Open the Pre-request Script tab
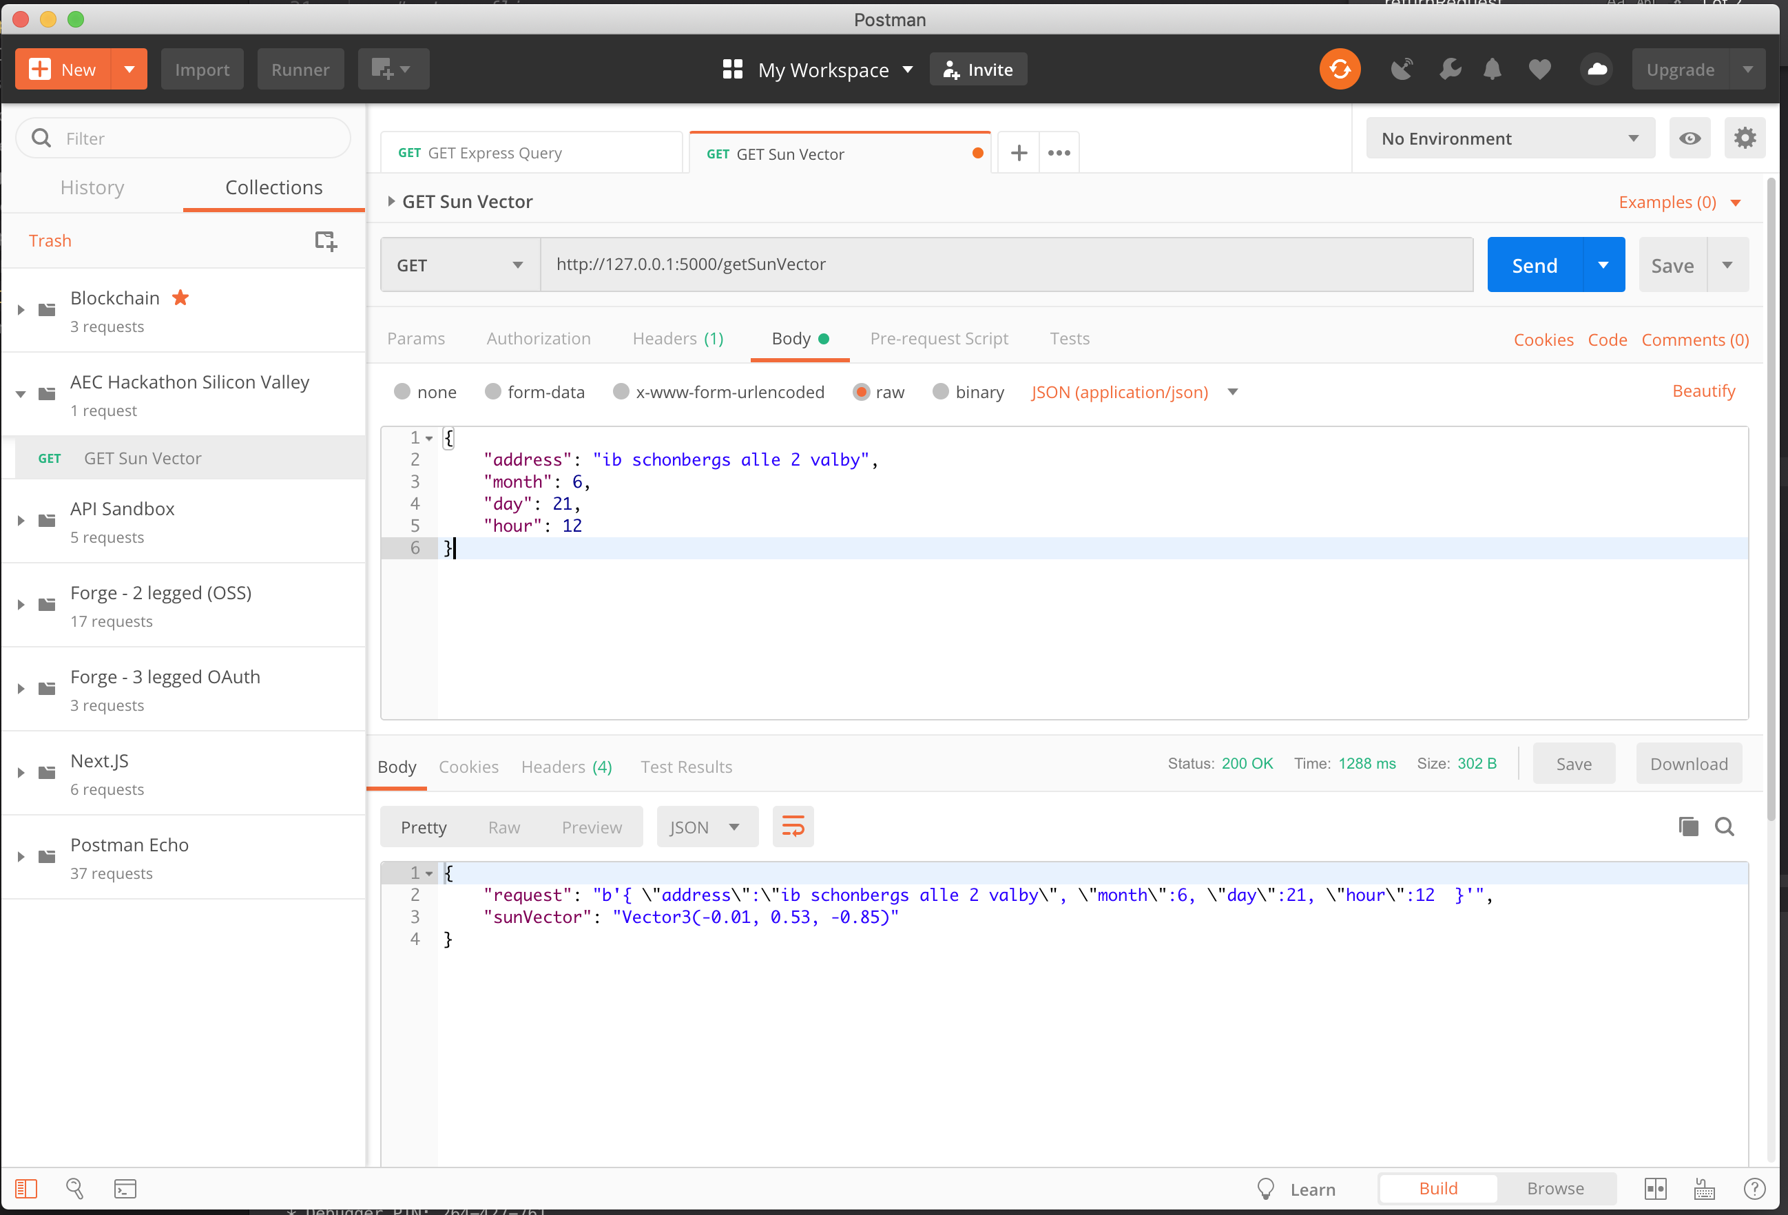This screenshot has height=1215, width=1788. [x=939, y=339]
